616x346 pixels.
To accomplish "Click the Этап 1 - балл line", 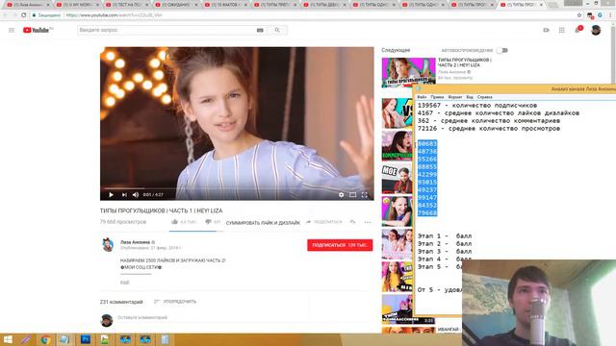I will click(445, 236).
